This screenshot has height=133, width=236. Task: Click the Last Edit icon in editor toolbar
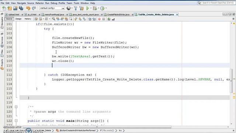36,19
